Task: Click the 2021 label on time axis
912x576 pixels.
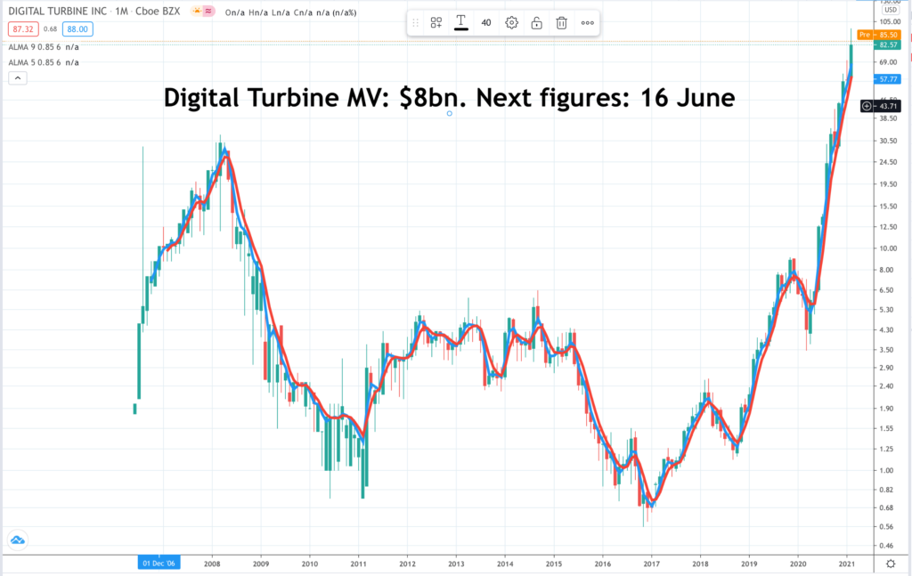Action: coord(847,564)
